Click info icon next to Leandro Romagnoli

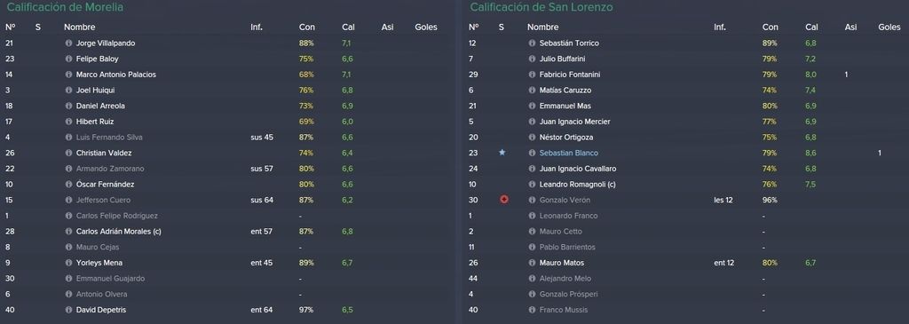coord(532,184)
